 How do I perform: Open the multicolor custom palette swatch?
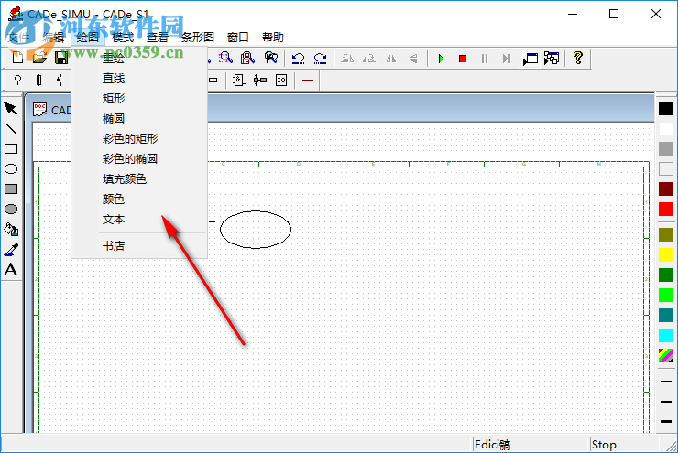(x=666, y=355)
